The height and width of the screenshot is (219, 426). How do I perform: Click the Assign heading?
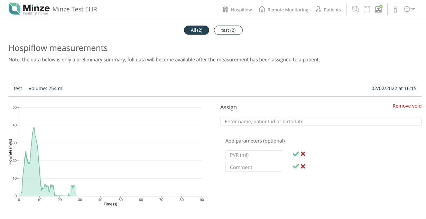pos(229,107)
